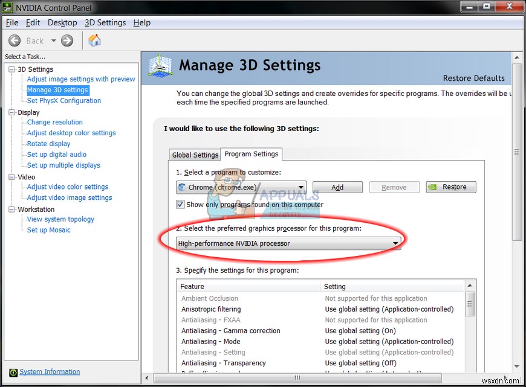Click the feature list scroll up arrow

tap(470, 286)
